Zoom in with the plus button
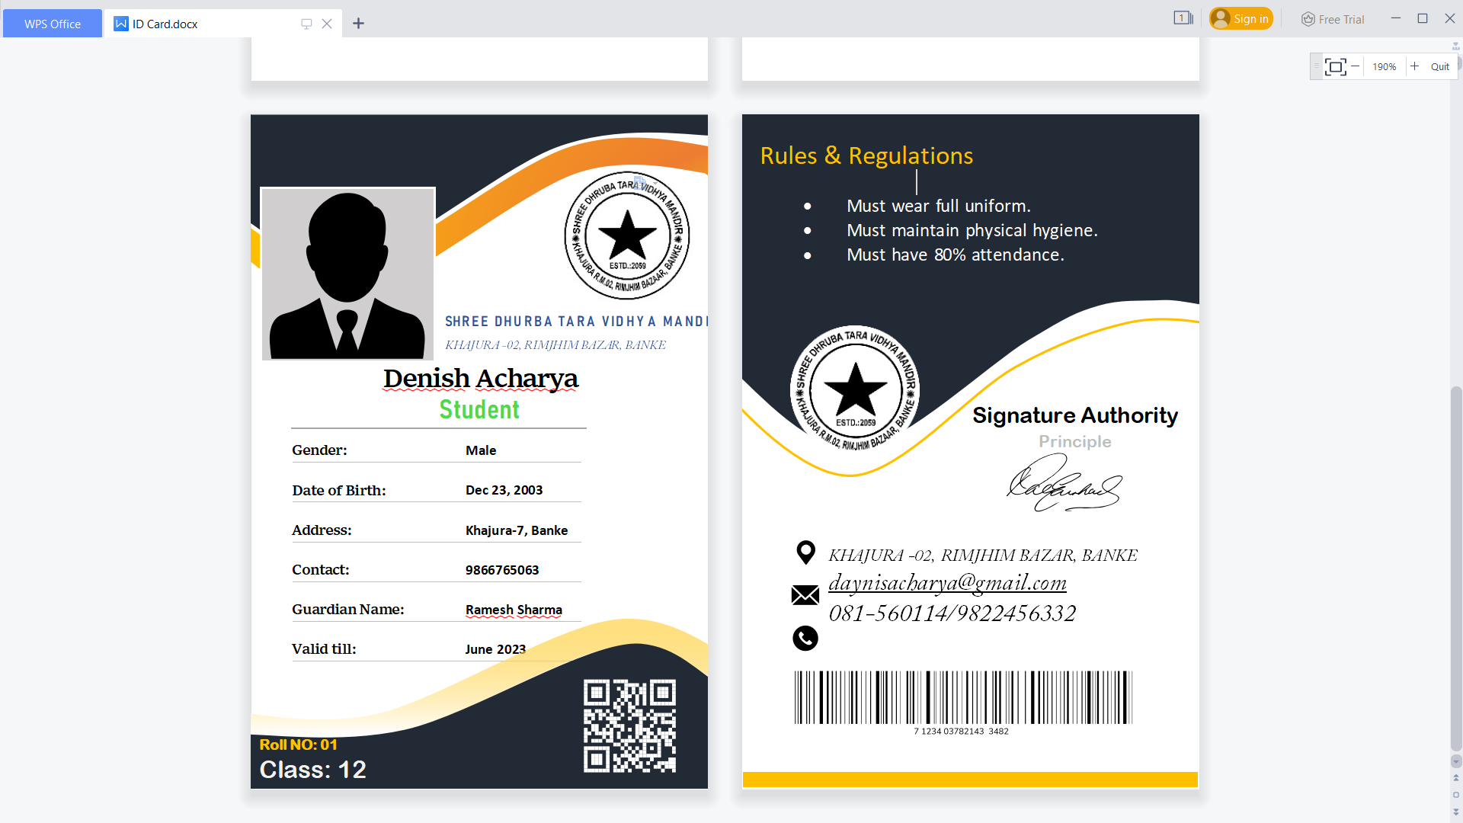This screenshot has width=1463, height=823. (x=1414, y=67)
